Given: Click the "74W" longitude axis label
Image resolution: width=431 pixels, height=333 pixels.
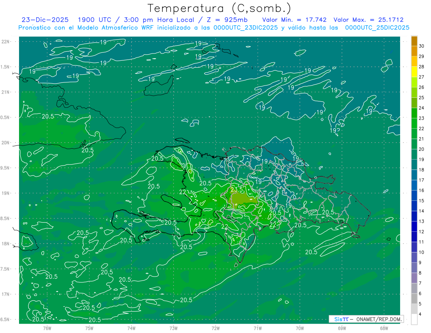Looking at the screenshot, I should (131, 328).
